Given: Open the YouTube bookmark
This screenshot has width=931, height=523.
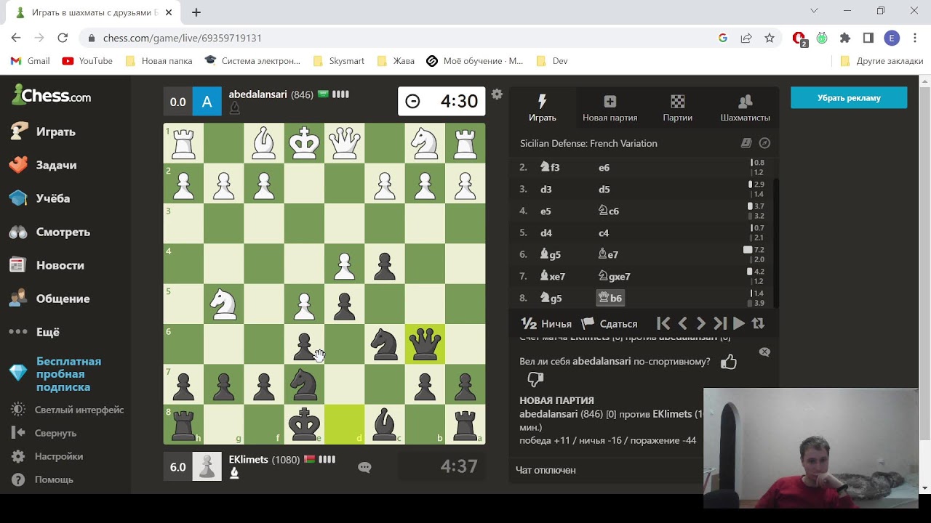Looking at the screenshot, I should [x=87, y=61].
